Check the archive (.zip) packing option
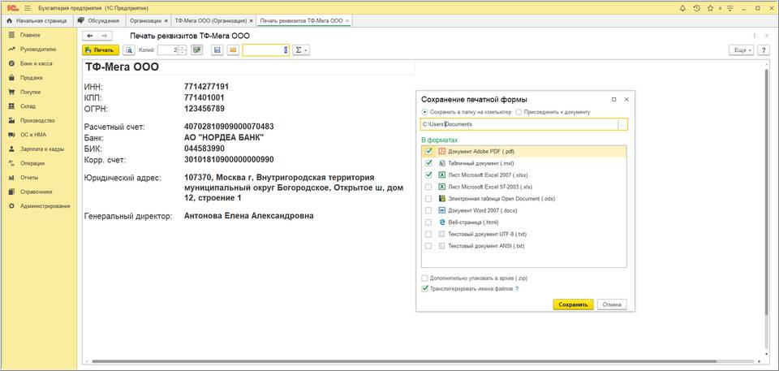Image resolution: width=779 pixels, height=371 pixels. (424, 278)
